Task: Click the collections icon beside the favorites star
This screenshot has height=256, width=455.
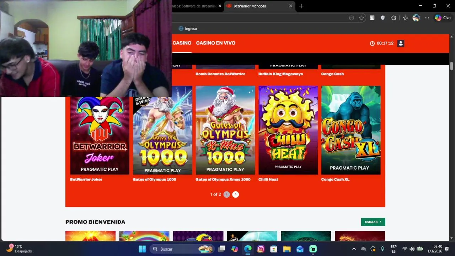Action: tap(372, 18)
